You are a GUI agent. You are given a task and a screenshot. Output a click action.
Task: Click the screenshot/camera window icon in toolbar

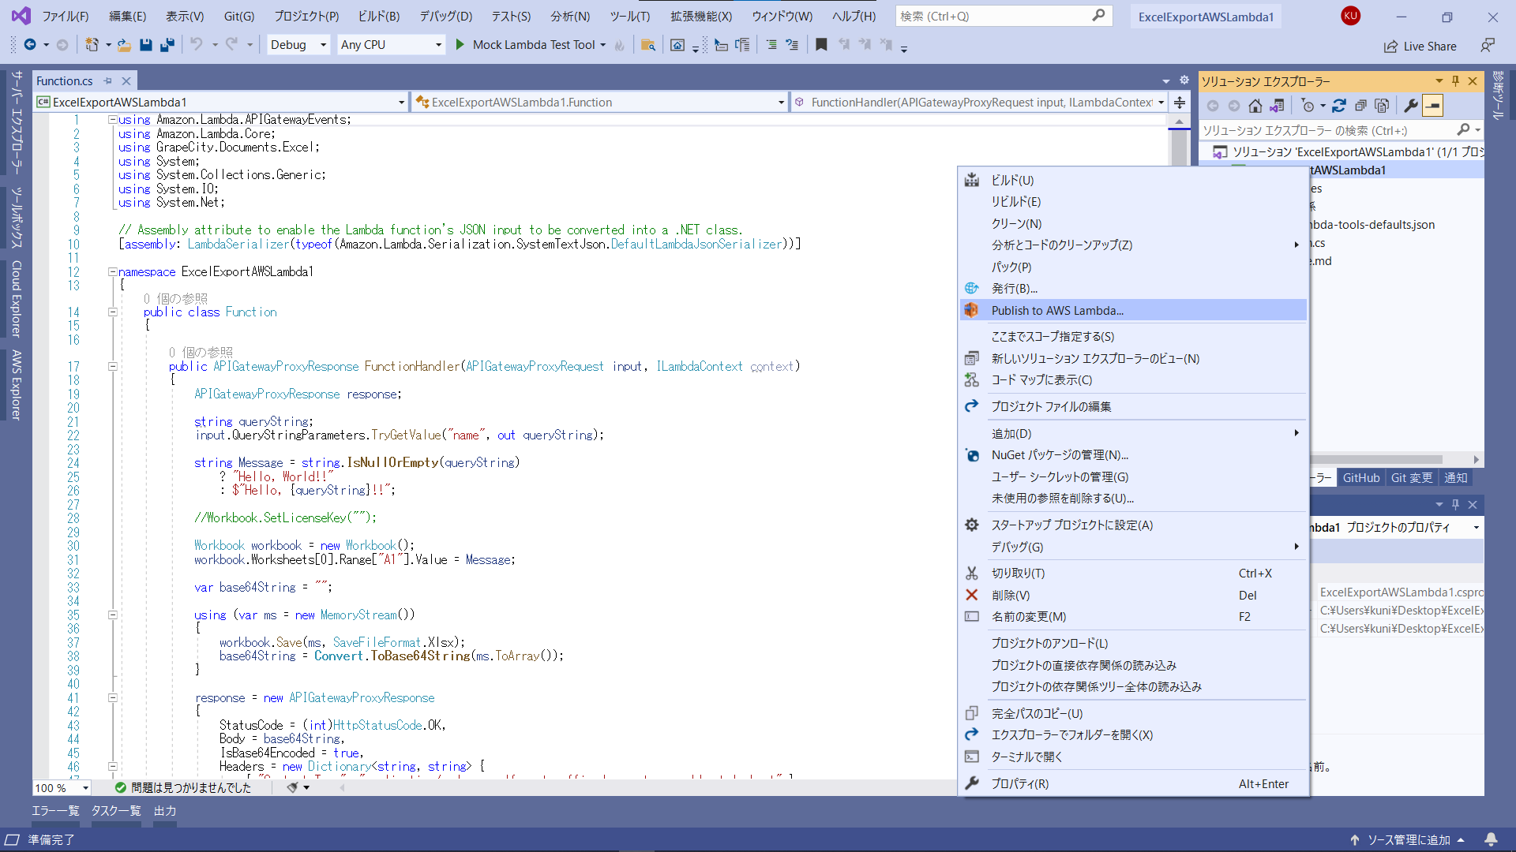click(x=677, y=45)
